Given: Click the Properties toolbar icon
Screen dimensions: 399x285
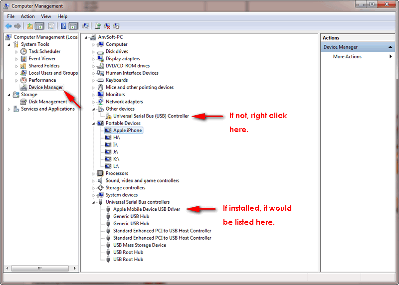Looking at the screenshot, I should (x=51, y=26).
